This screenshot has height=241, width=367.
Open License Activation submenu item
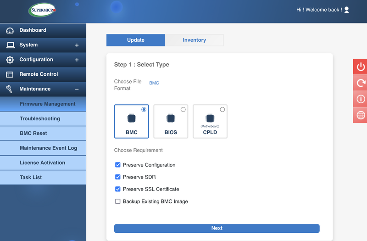pyautogui.click(x=43, y=163)
